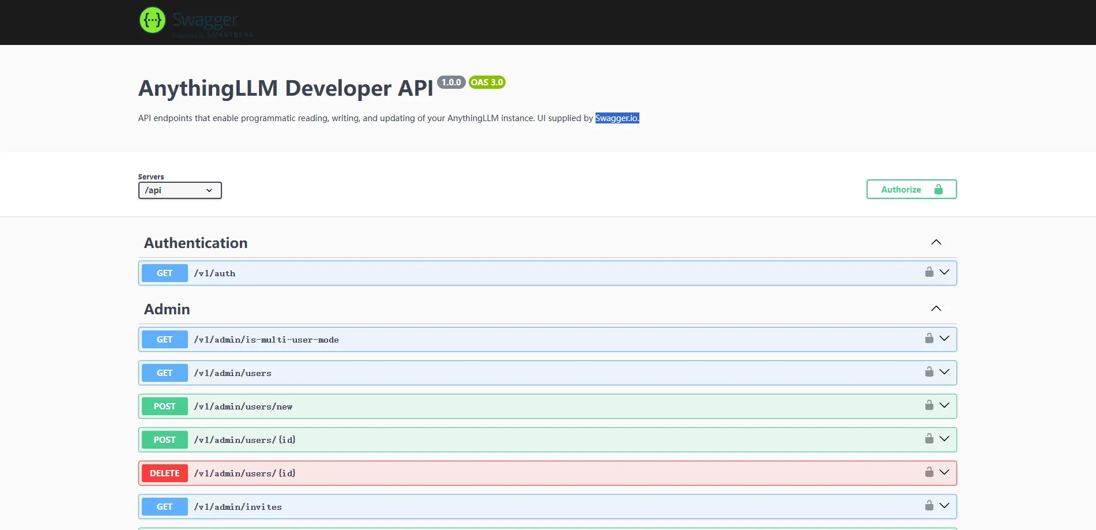Click lock icon on POST /v1/admin/users/new row
Screen dimensions: 1096x530
(929, 405)
